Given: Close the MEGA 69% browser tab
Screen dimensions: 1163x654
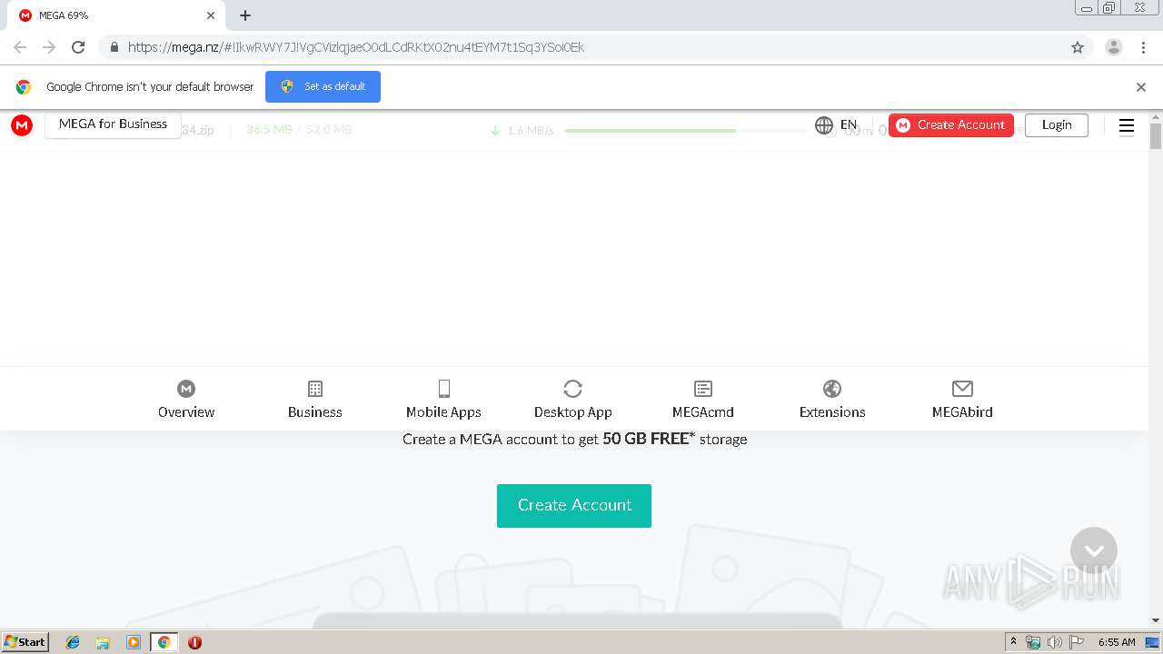Looking at the screenshot, I should (211, 15).
